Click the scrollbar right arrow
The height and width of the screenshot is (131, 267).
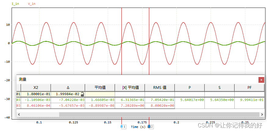coord(262,114)
